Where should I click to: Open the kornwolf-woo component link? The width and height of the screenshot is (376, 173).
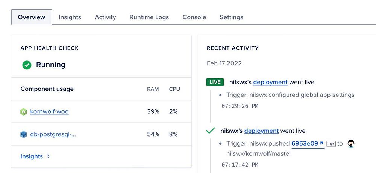(x=49, y=111)
